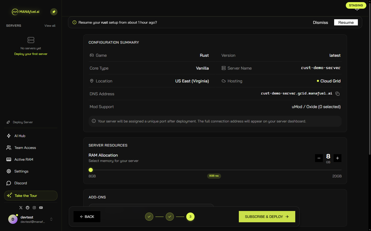Image resolution: width=371 pixels, height=231 pixels.
Task: Go back with the BACK button
Action: 87,217
